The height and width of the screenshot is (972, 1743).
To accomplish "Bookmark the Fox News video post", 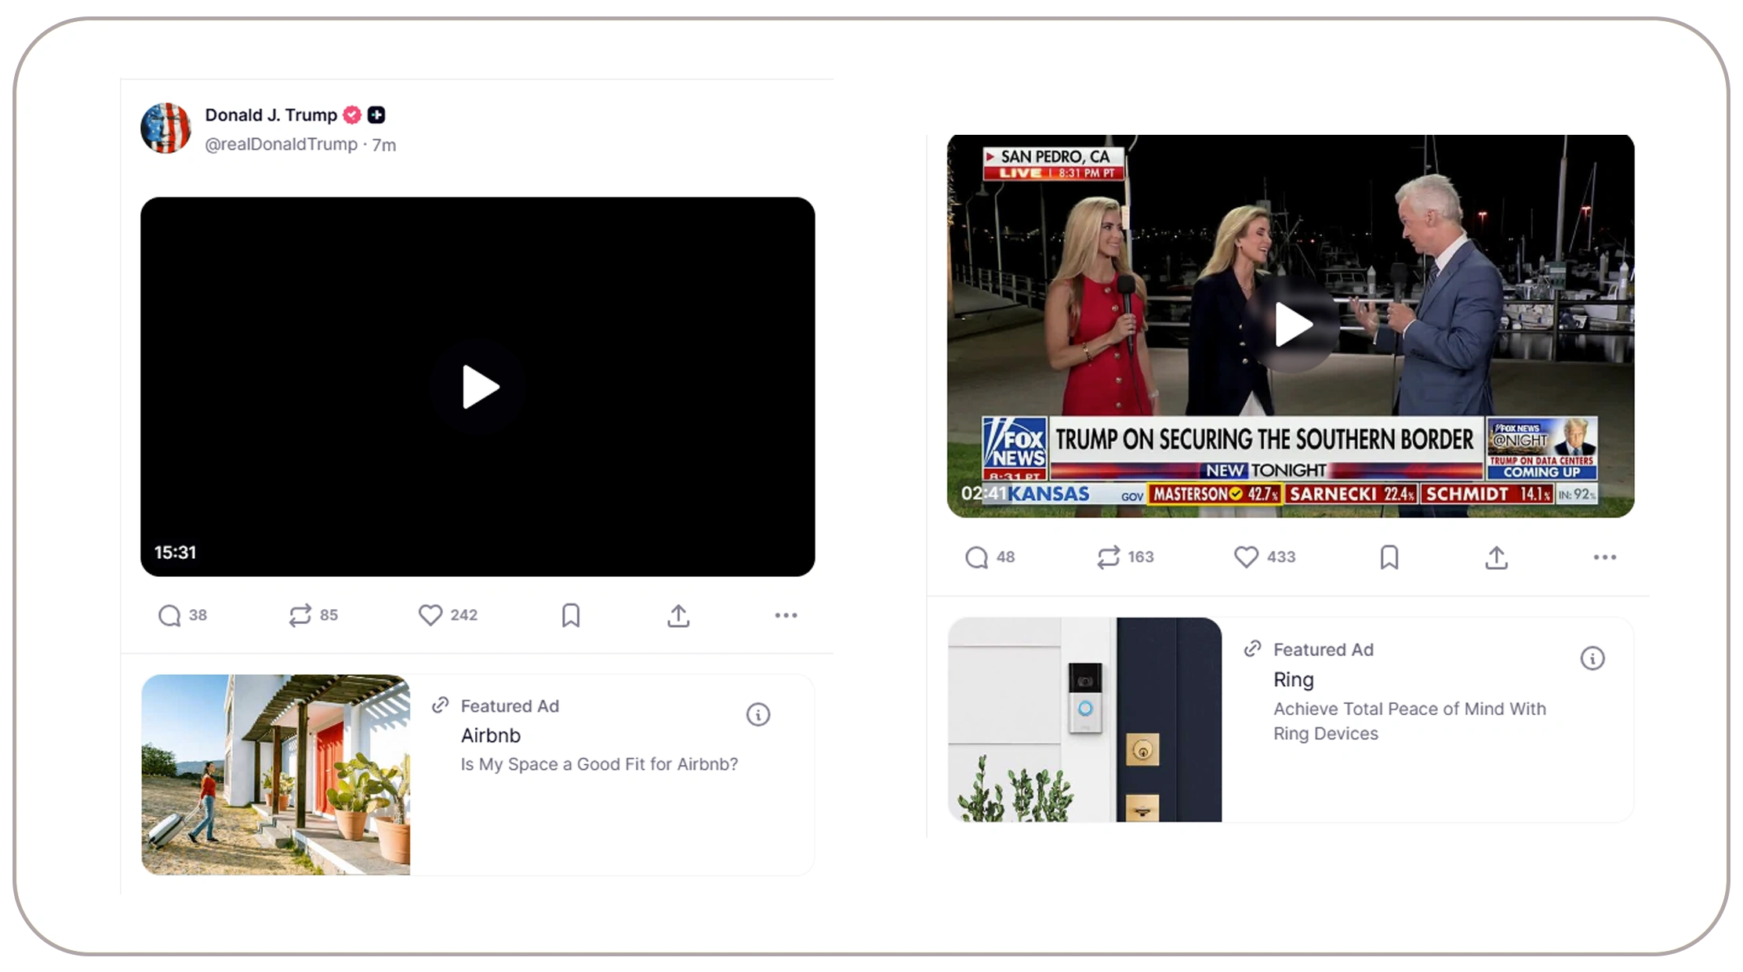I will coord(1389,557).
